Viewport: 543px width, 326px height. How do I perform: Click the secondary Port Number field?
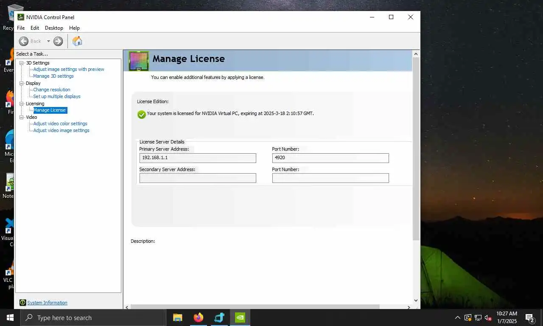pos(330,178)
